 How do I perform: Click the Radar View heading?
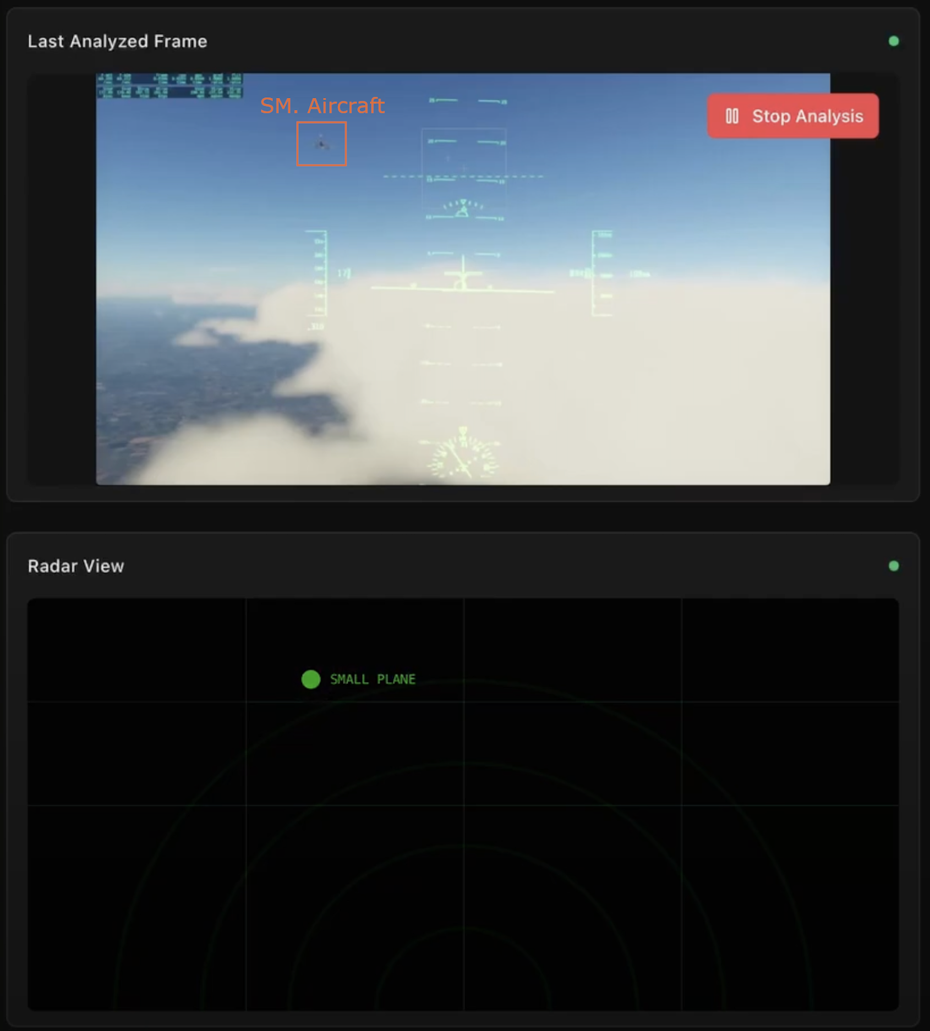pyautogui.click(x=76, y=566)
